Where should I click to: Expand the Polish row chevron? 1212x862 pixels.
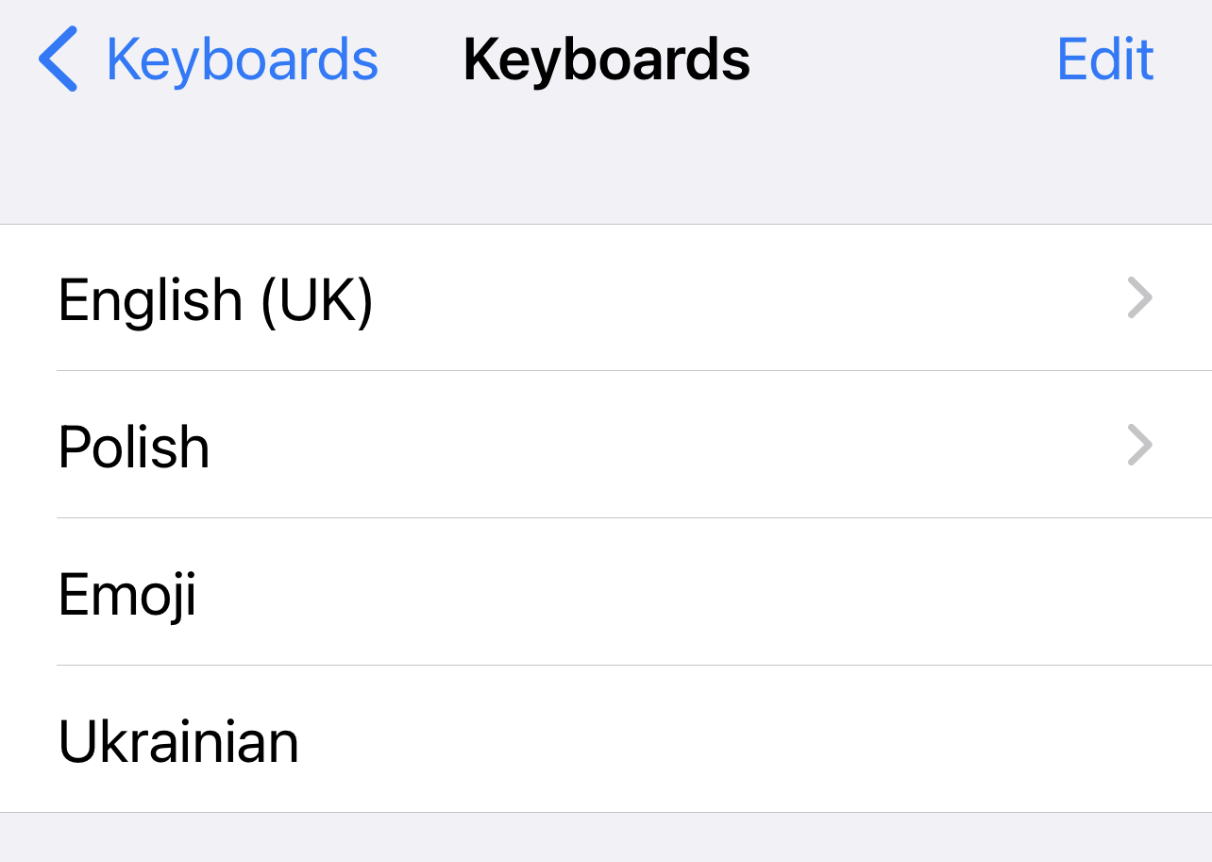pos(1140,446)
